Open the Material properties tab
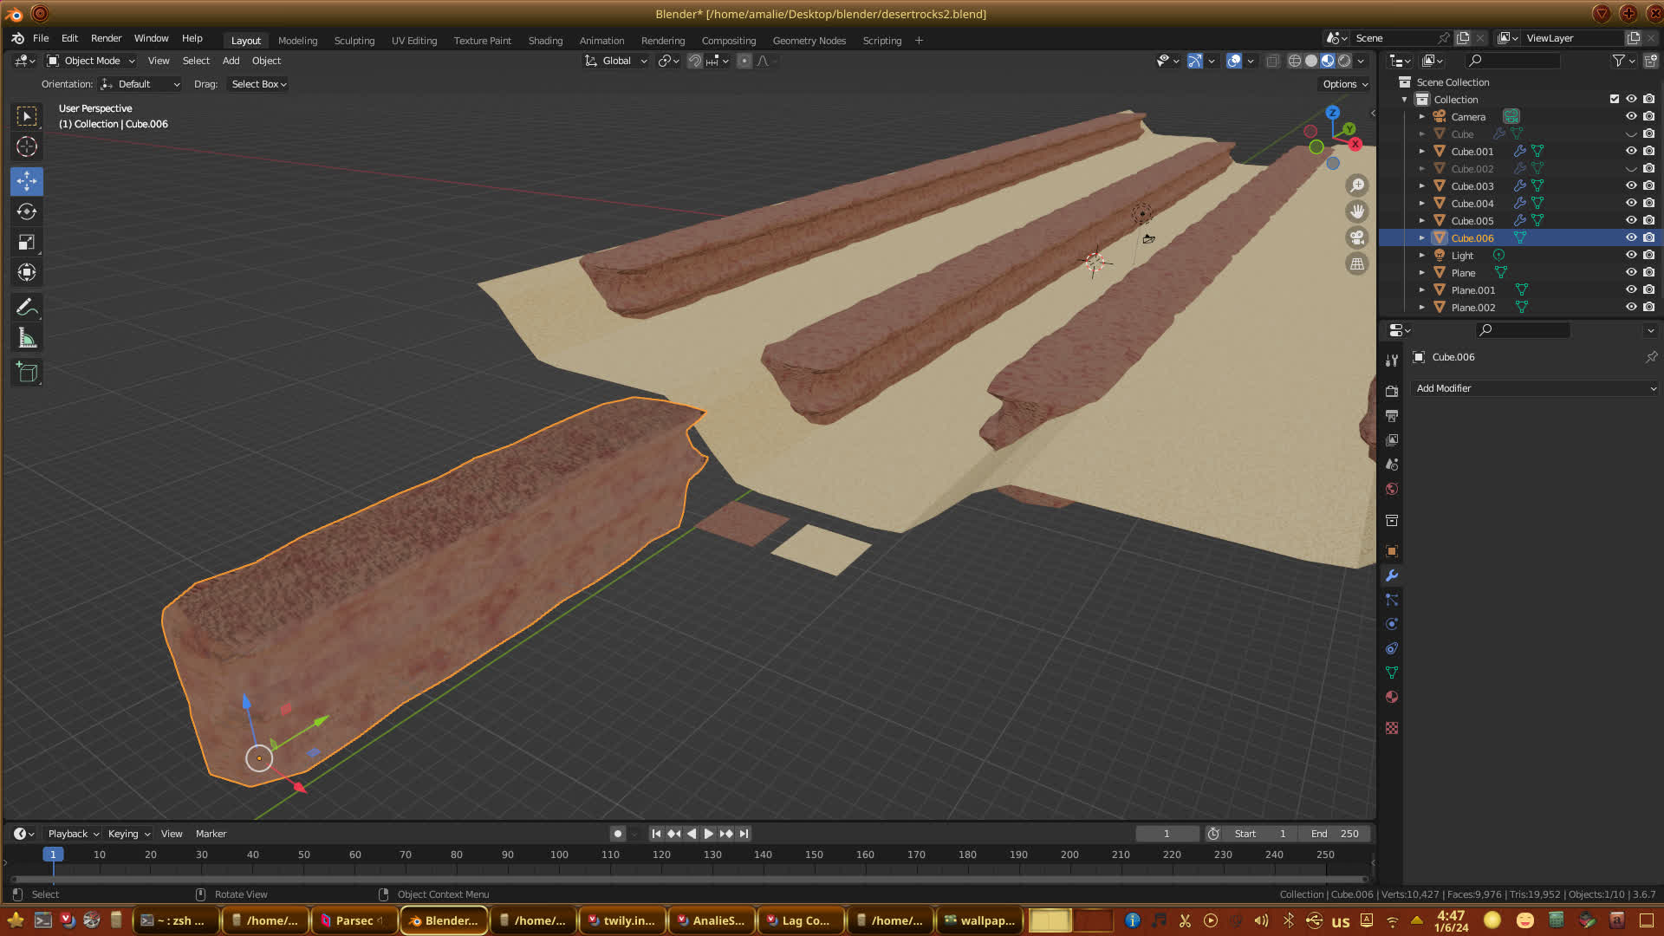 (x=1392, y=698)
